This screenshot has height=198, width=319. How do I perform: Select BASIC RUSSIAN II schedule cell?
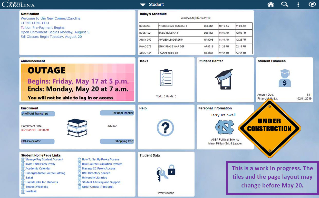[x=181, y=33]
